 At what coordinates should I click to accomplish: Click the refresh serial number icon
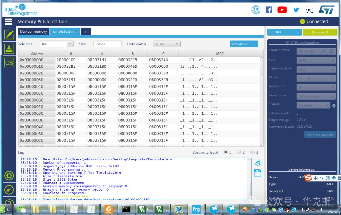331,51
